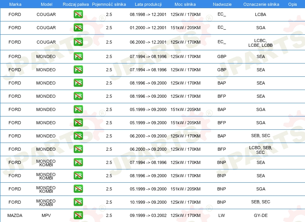Viewport: 305px width, 222px height.
Task: Select the fuel icon in the MONDEO KOMBI 07.1994 row
Action: point(78,162)
